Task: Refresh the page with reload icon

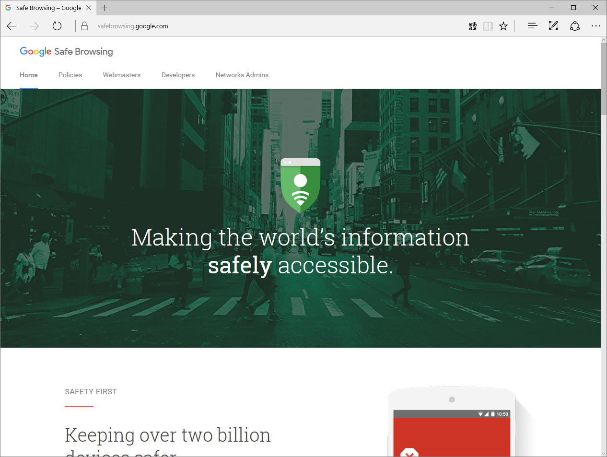Action: tap(57, 26)
